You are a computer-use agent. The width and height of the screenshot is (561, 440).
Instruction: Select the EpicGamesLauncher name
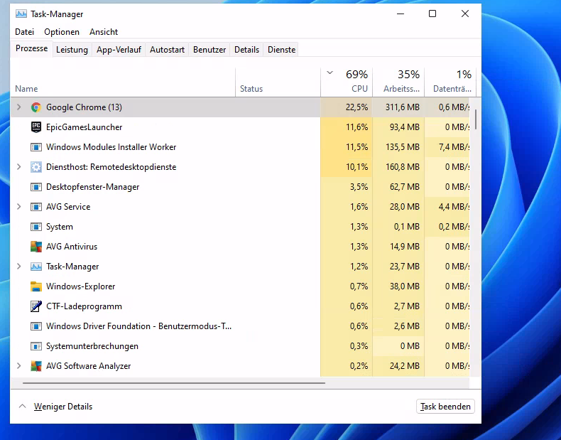(84, 127)
